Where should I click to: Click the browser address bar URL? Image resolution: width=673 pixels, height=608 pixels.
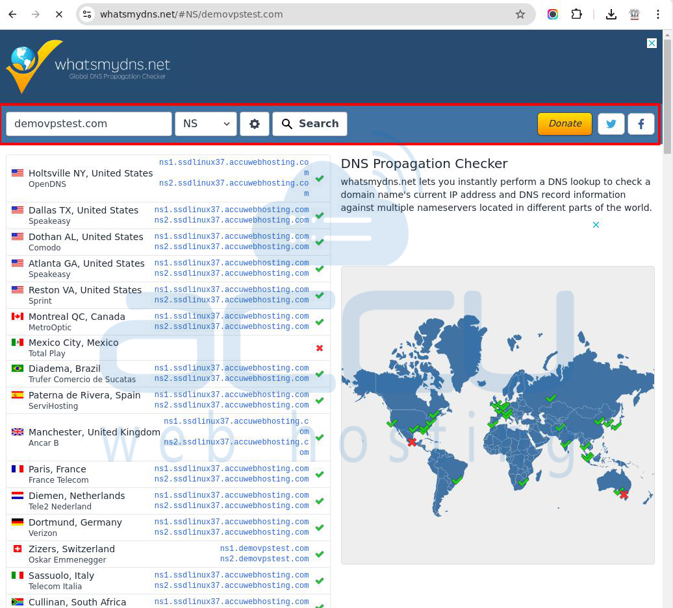(192, 14)
